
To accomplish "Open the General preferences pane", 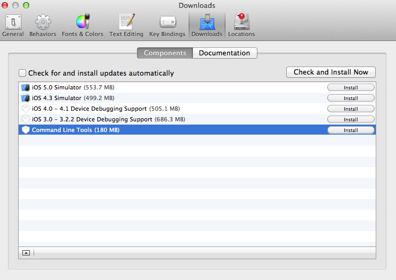I will point(13,26).
